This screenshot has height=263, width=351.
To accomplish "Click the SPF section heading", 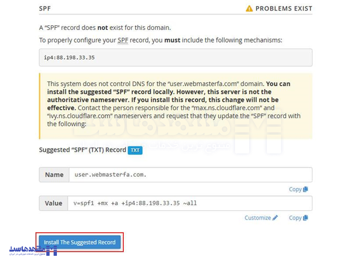I will 45,8.
